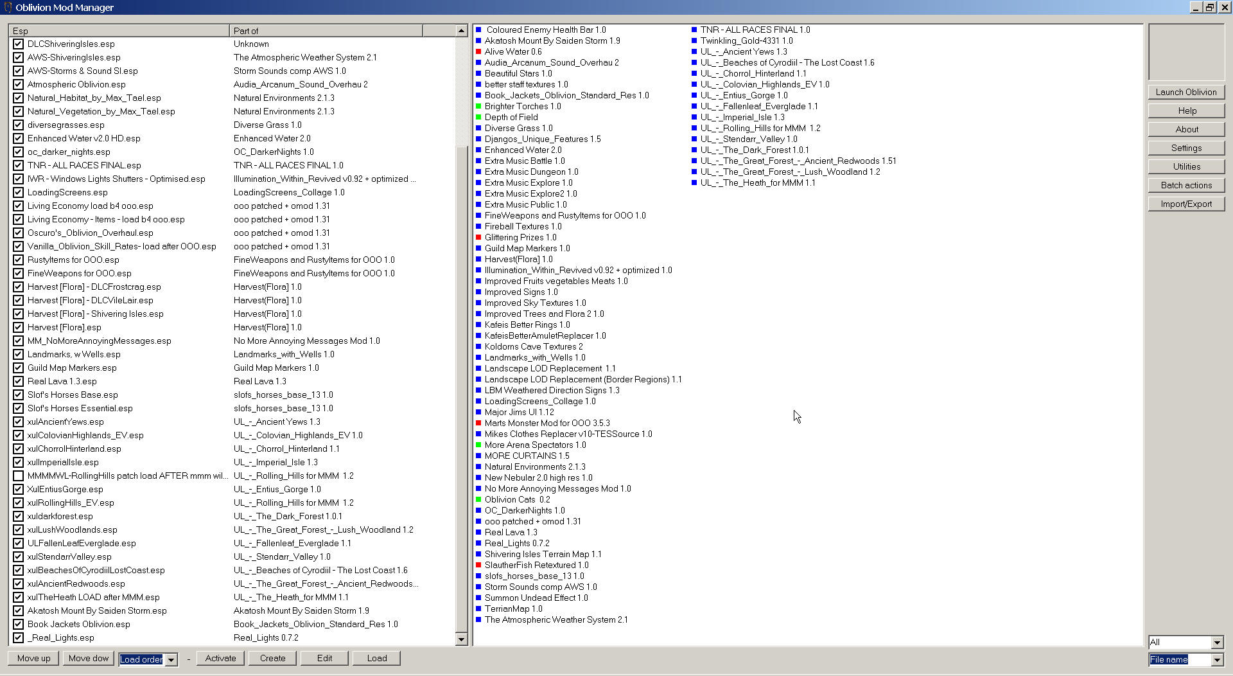Sort plugins by Esp column header
This screenshot has width=1233, height=676.
pyautogui.click(x=119, y=30)
